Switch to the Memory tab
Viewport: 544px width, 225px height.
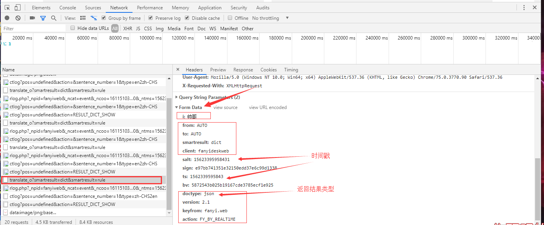(181, 7)
